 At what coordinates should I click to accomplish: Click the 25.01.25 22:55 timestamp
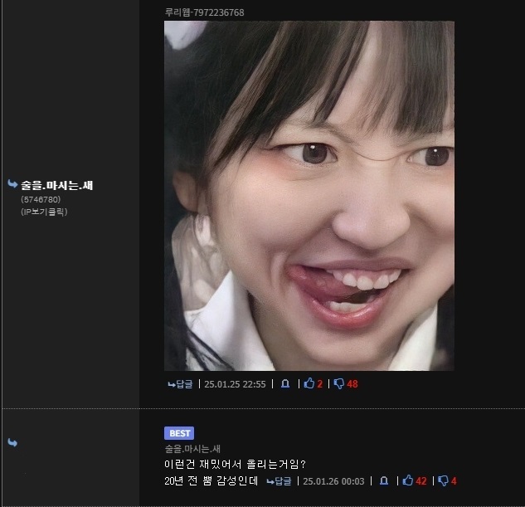click(x=235, y=384)
